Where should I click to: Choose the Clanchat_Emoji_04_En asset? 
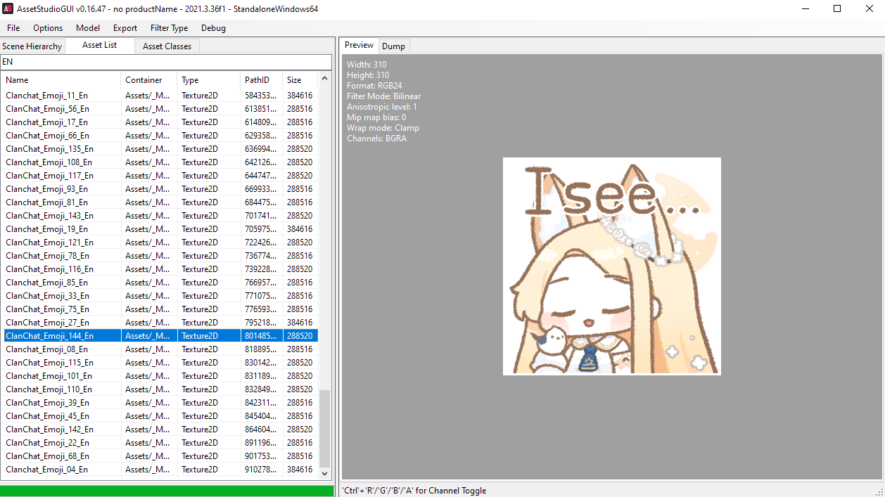pyautogui.click(x=161, y=470)
